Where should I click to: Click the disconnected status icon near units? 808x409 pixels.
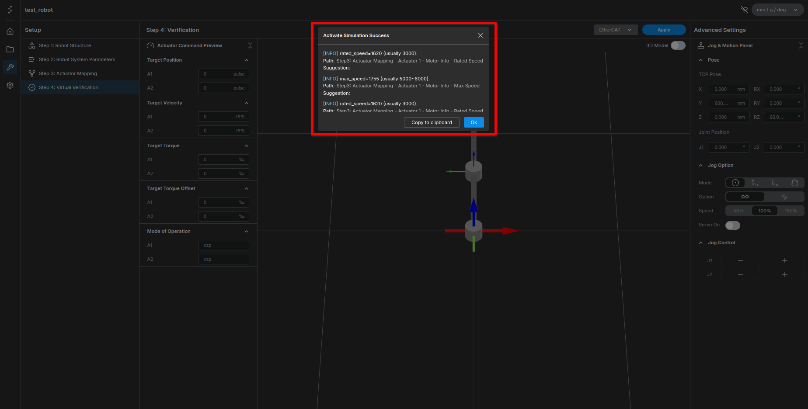pos(744,10)
